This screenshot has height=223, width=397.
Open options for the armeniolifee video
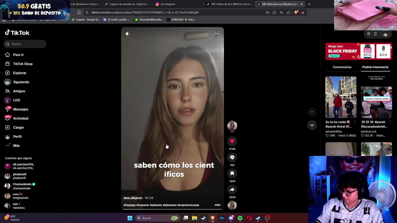click(355, 122)
